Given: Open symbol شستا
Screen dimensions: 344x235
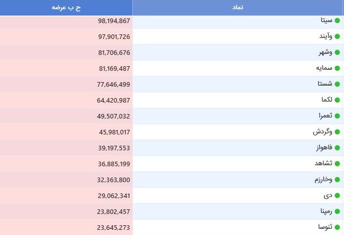Looking at the screenshot, I should [325, 84].
